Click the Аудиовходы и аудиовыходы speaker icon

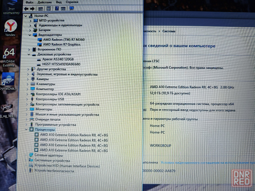coord(35,25)
